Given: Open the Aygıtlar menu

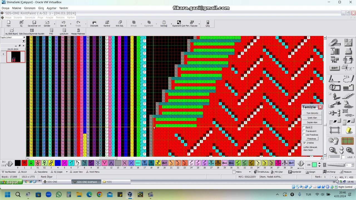Looking at the screenshot, I should (51, 8).
